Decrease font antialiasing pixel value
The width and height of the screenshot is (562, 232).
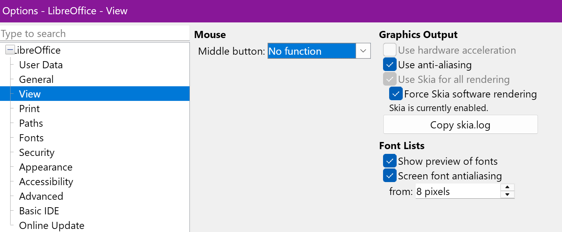click(507, 195)
